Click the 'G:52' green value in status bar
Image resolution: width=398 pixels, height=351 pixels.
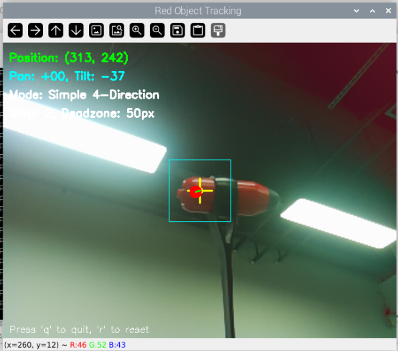98,345
